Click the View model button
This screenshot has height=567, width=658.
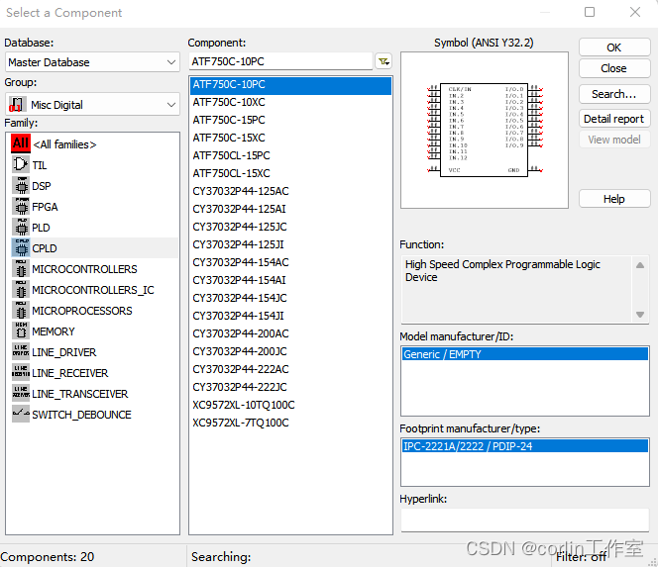pos(614,140)
